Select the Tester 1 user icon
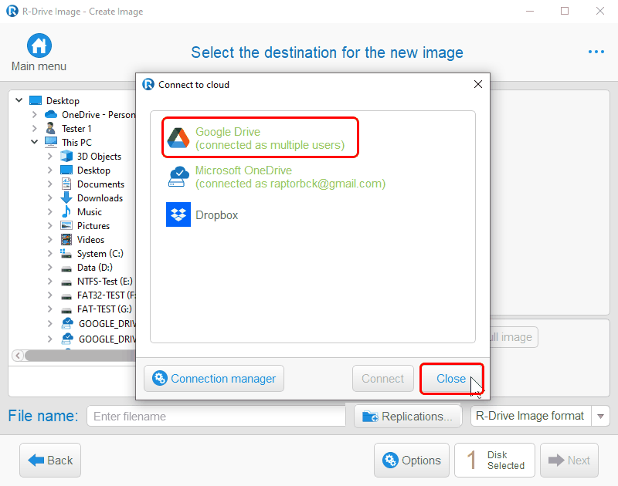 point(50,128)
